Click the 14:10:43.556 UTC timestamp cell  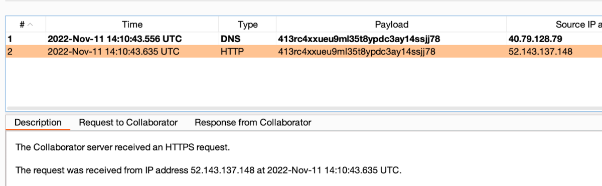(114, 39)
